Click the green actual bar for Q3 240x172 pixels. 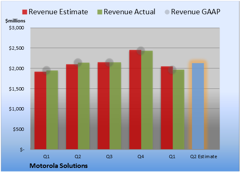(x=115, y=106)
